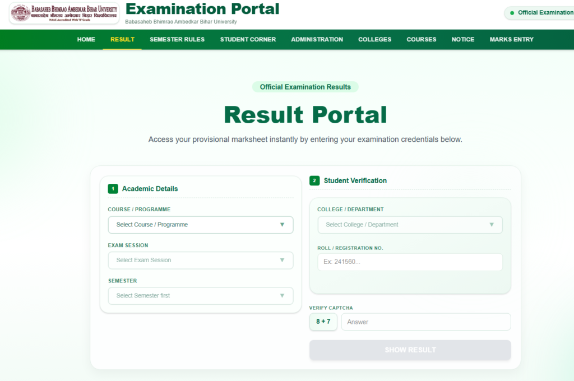Click the green status dot in the badge
The image size is (574, 381).
pos(512,13)
